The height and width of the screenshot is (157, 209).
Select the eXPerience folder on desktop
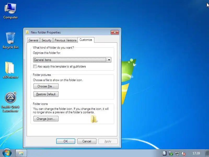click(x=10, y=70)
